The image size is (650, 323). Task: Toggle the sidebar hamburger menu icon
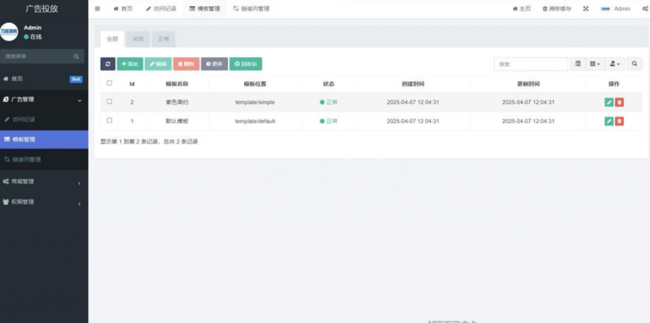[97, 9]
